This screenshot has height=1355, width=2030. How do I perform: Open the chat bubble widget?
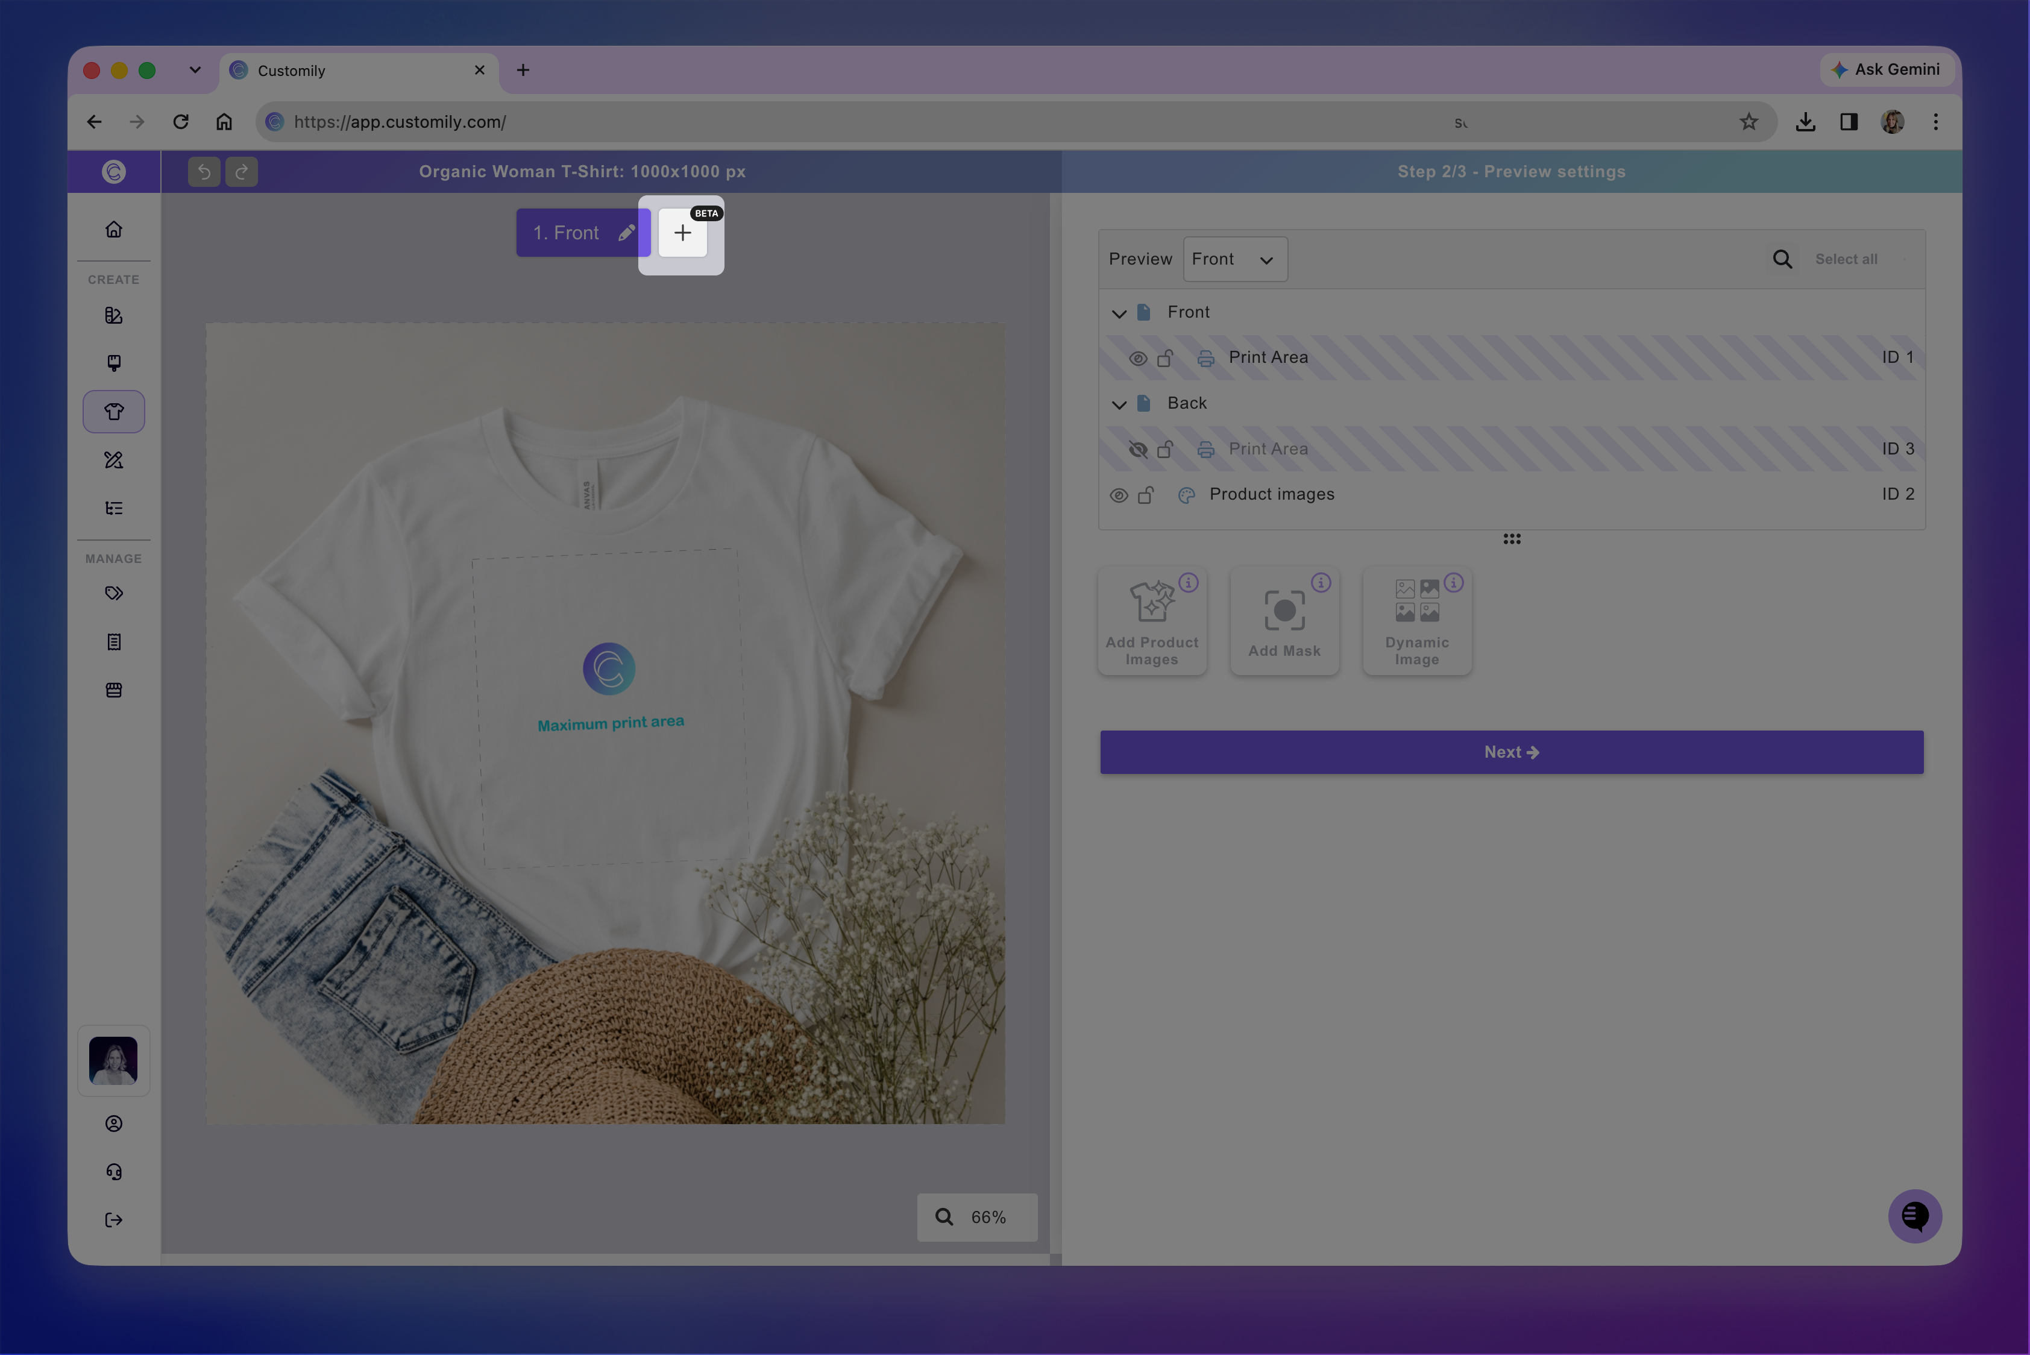1914,1216
